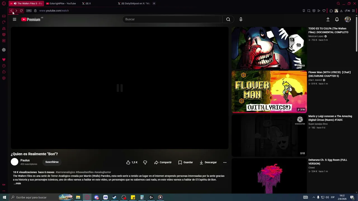Image resolution: width=358 pixels, height=201 pixels.
Task: Open the browser tab search icon
Action: click(338, 3)
